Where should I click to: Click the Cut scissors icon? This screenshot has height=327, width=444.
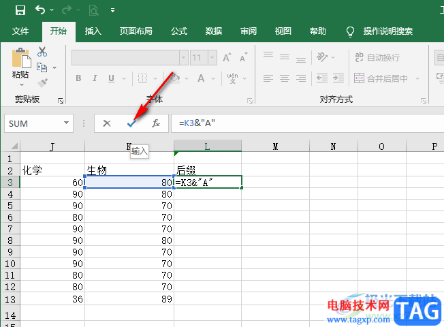[x=42, y=52]
